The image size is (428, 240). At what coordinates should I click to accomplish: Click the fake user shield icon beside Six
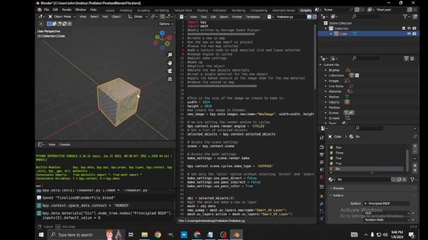coord(393,179)
